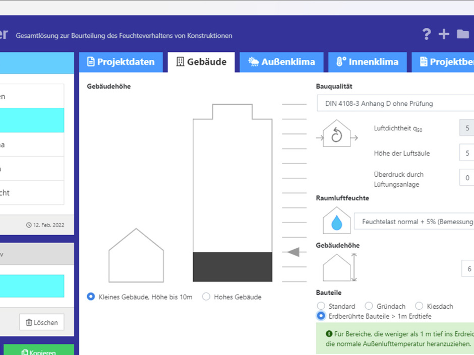Select Kleines Gebäude, Höhe bis 10m
This screenshot has height=355, width=474.
tap(91, 297)
